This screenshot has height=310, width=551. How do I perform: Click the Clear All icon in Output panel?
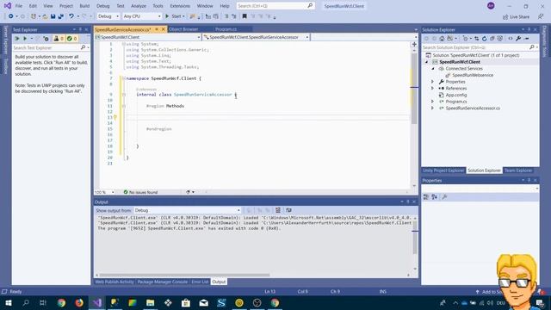pos(278,210)
